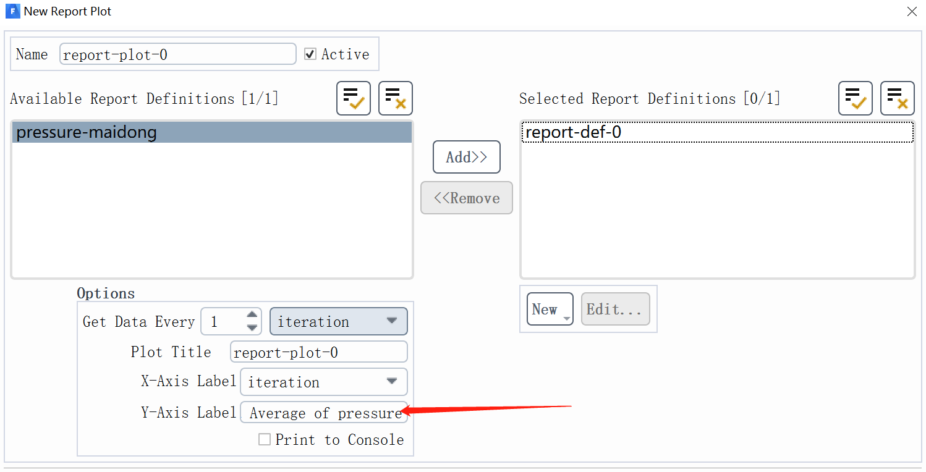Uncheck the Active checkbox

click(310, 54)
